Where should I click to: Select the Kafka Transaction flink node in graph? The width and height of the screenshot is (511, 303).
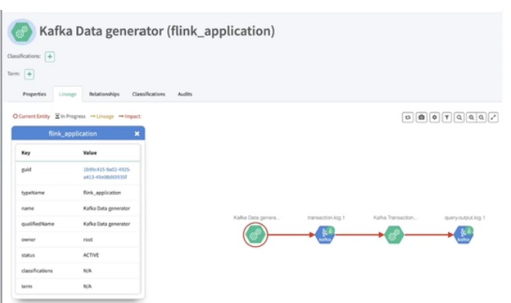[394, 235]
